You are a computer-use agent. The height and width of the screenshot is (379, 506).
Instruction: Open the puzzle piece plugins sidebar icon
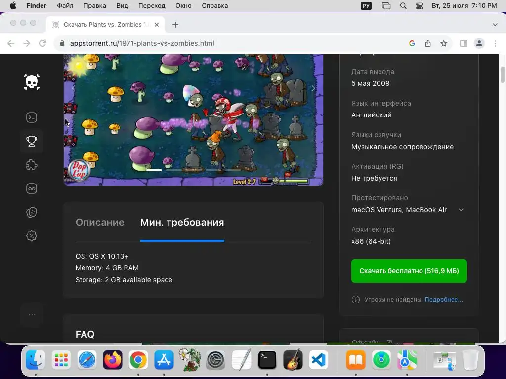coord(32,165)
